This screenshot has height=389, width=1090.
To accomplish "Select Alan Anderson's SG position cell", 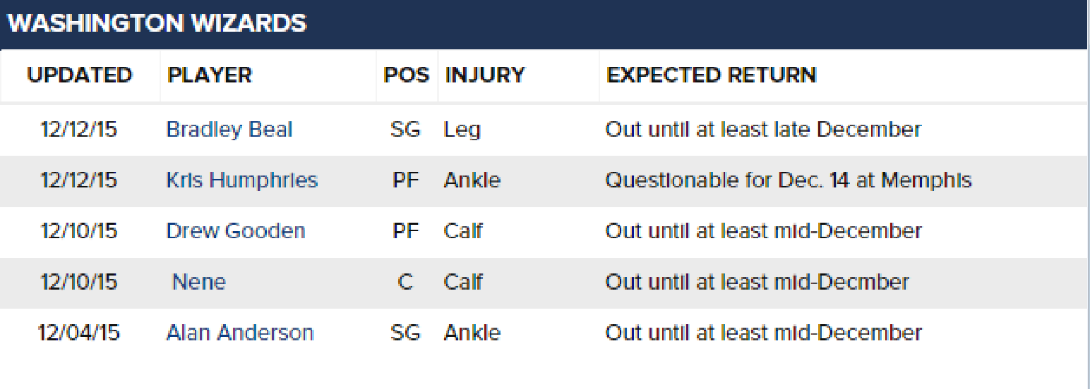I will coord(405,333).
